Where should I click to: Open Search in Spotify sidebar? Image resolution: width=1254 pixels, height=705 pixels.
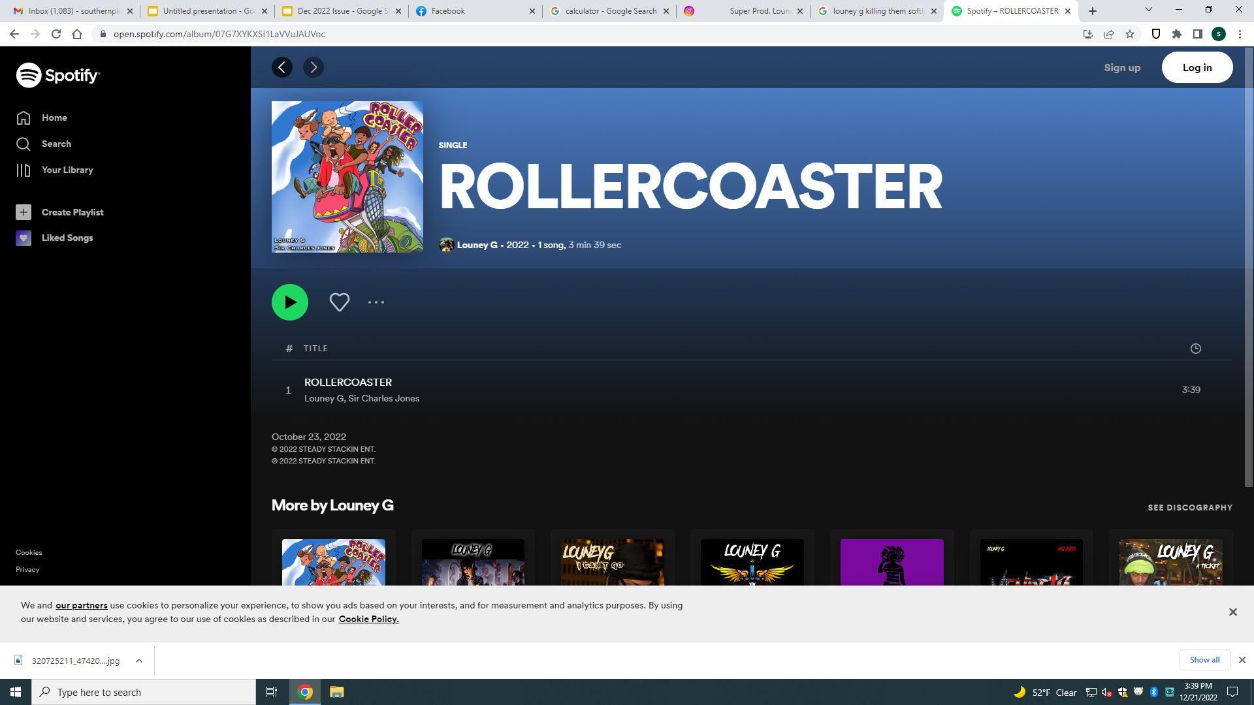pos(56,144)
